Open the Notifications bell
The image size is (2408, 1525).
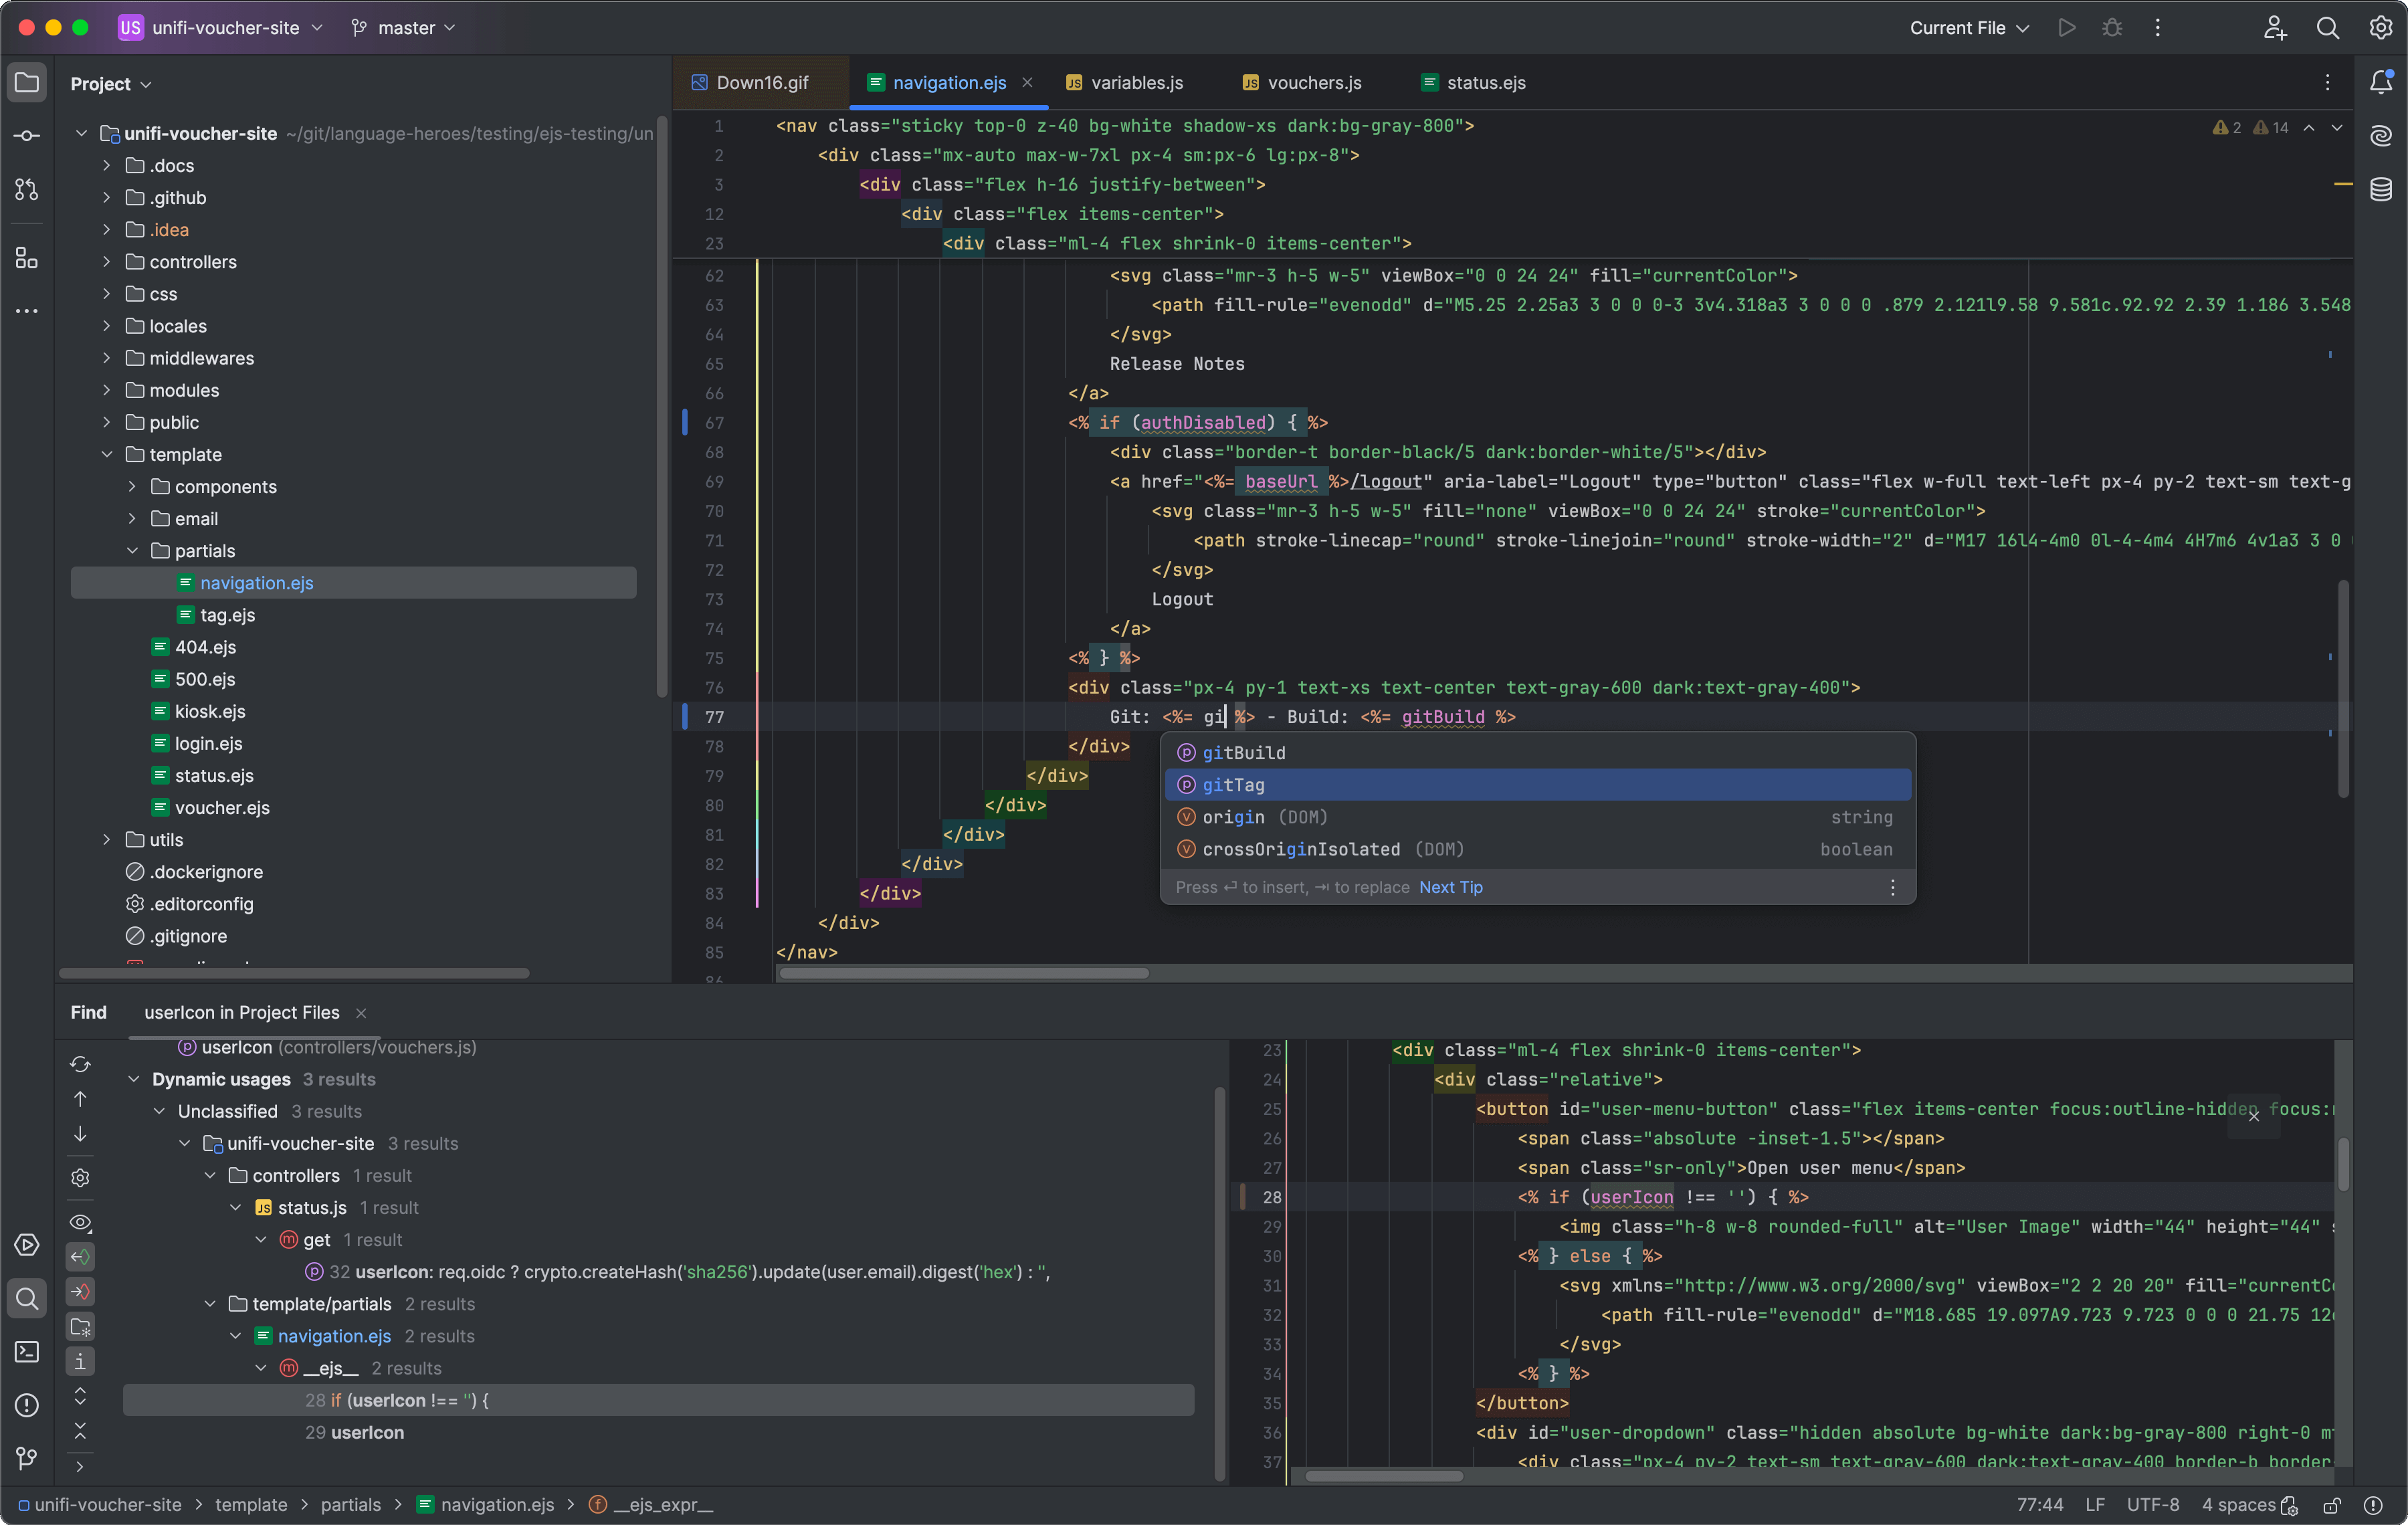[x=2381, y=83]
